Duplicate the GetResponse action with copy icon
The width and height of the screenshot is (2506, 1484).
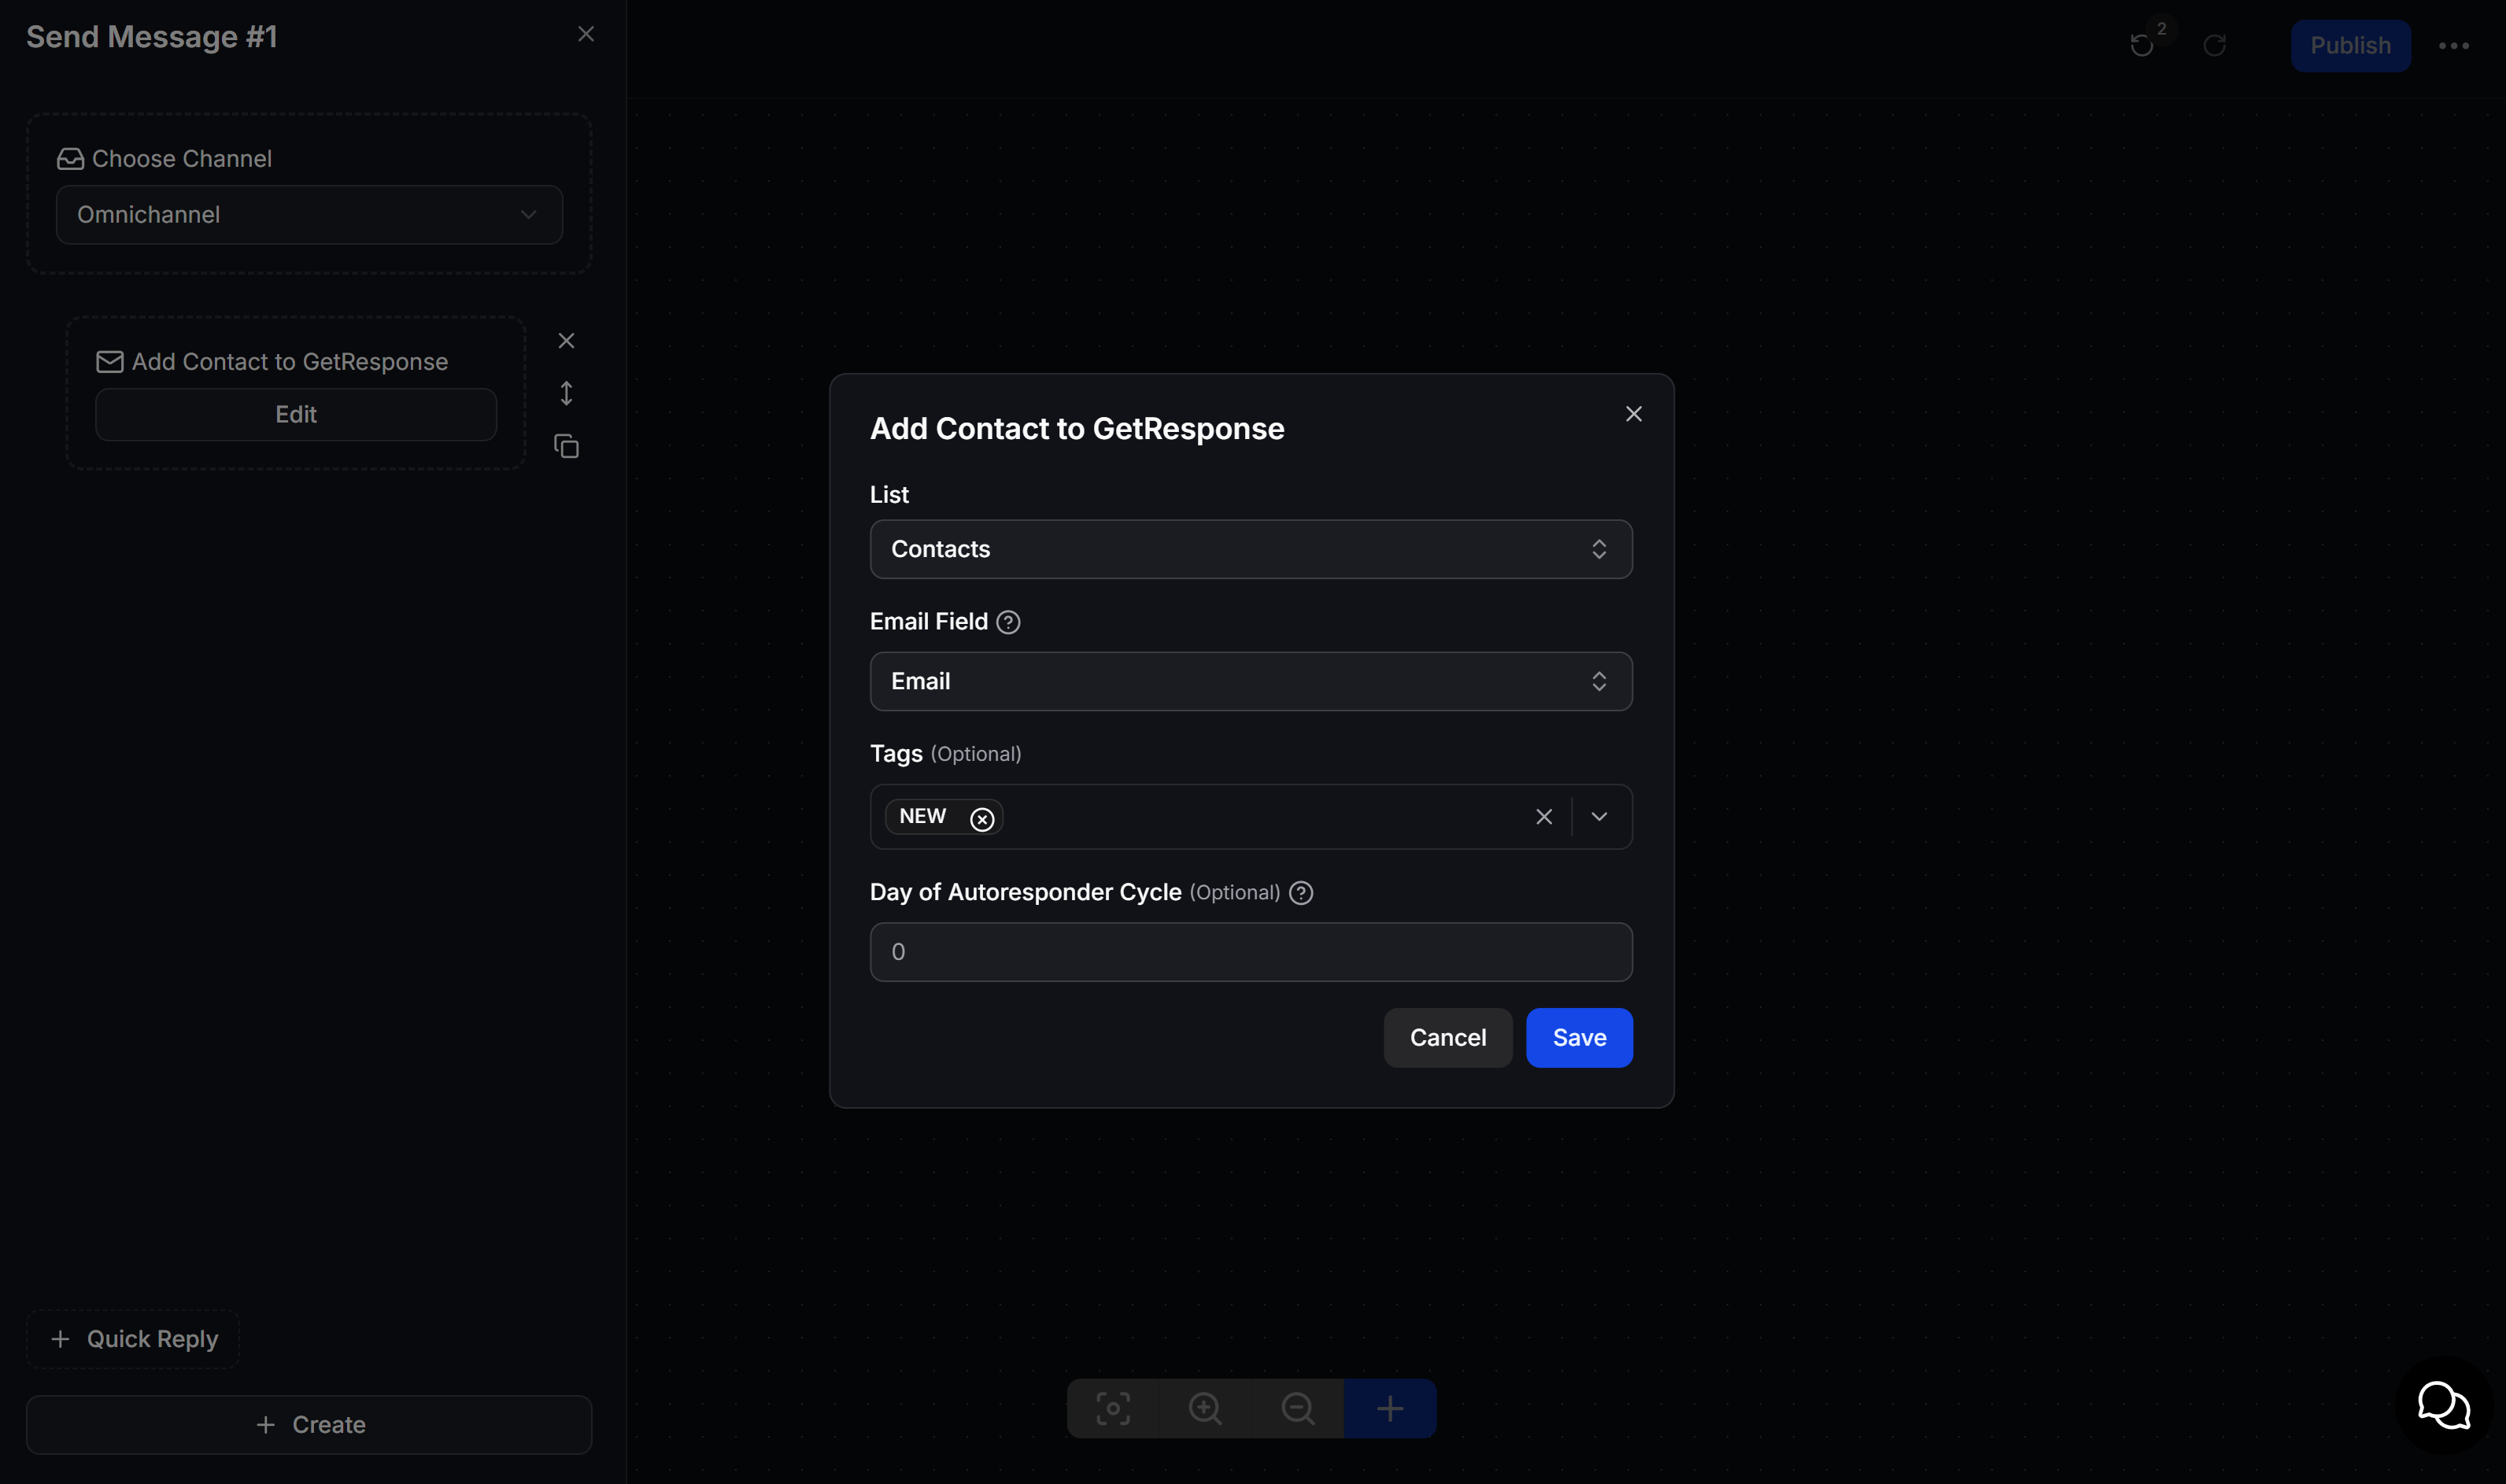tap(566, 446)
